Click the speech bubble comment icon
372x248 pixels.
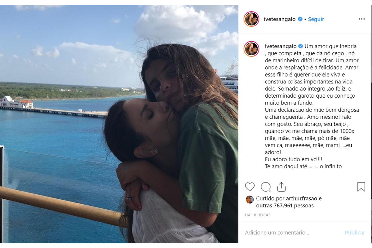point(266,187)
